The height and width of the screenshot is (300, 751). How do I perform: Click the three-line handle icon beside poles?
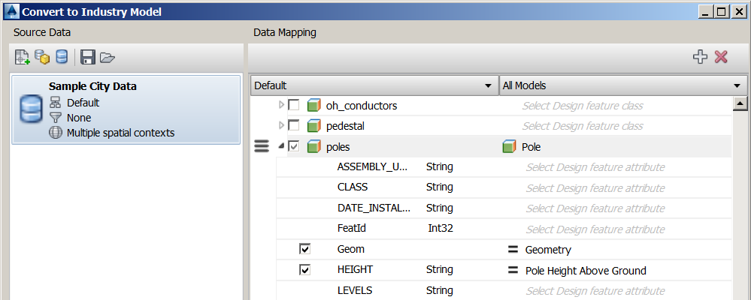[262, 146]
